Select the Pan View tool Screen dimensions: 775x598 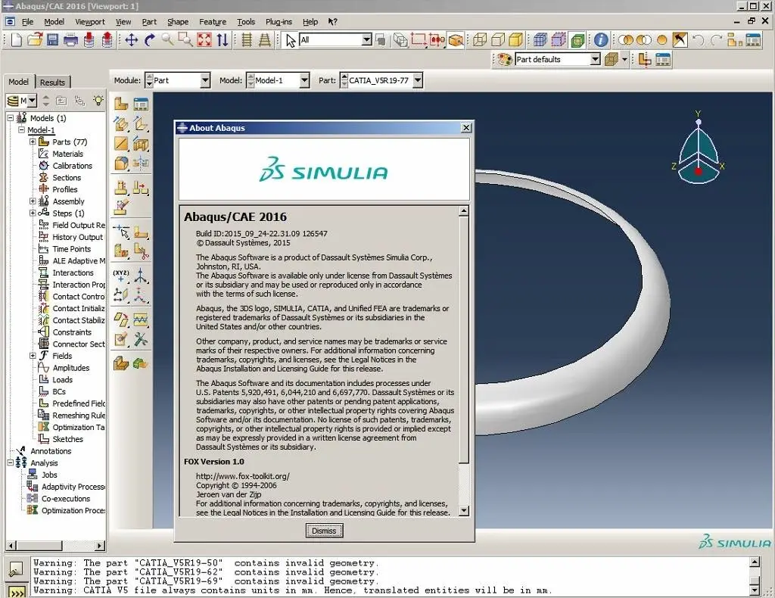(132, 38)
